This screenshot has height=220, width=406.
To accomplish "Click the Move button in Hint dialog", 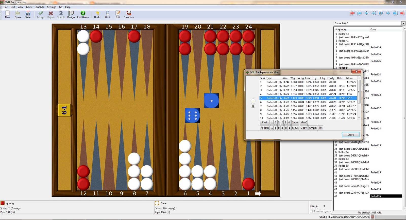I will [295, 128].
